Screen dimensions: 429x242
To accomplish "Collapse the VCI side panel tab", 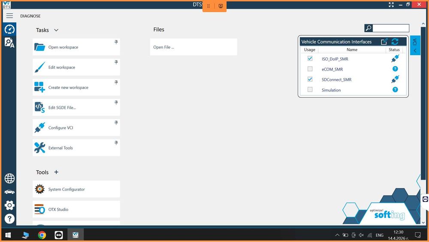I will (x=415, y=46).
